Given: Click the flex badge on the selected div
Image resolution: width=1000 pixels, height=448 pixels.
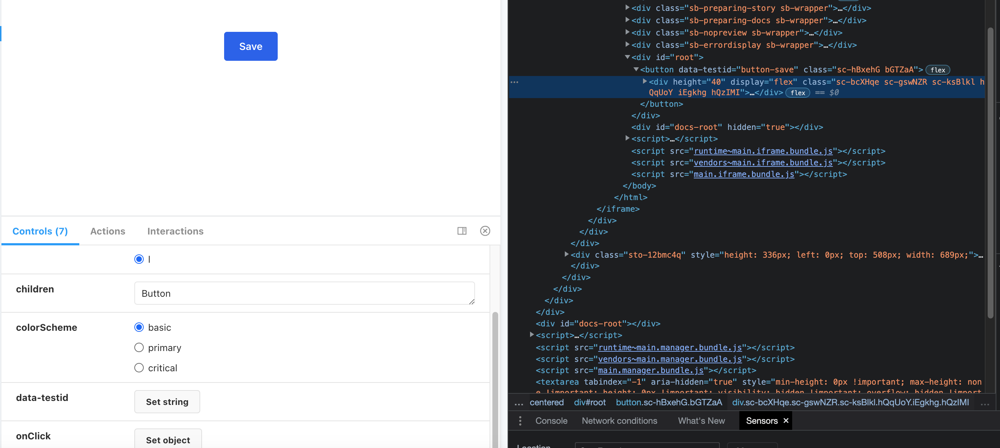Looking at the screenshot, I should click(x=798, y=93).
